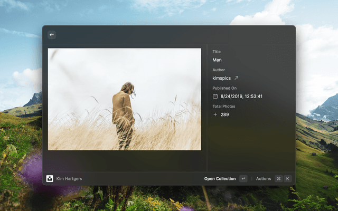Click the external link arrow beside kimspics
Screen dimensions: 338x211
point(237,78)
